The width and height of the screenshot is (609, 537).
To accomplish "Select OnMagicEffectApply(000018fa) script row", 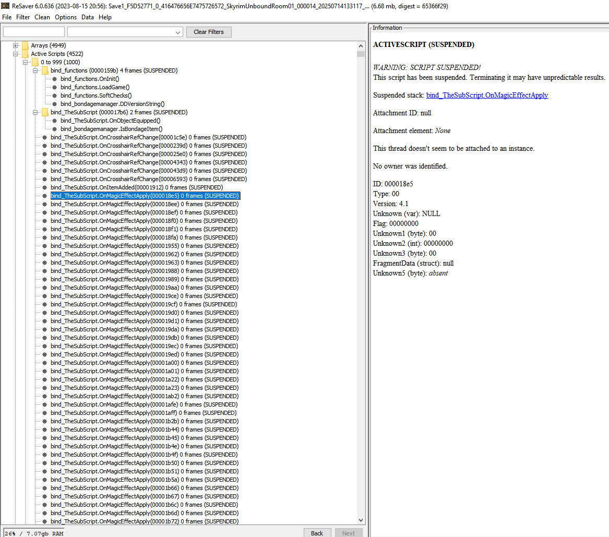I will pyautogui.click(x=144, y=237).
